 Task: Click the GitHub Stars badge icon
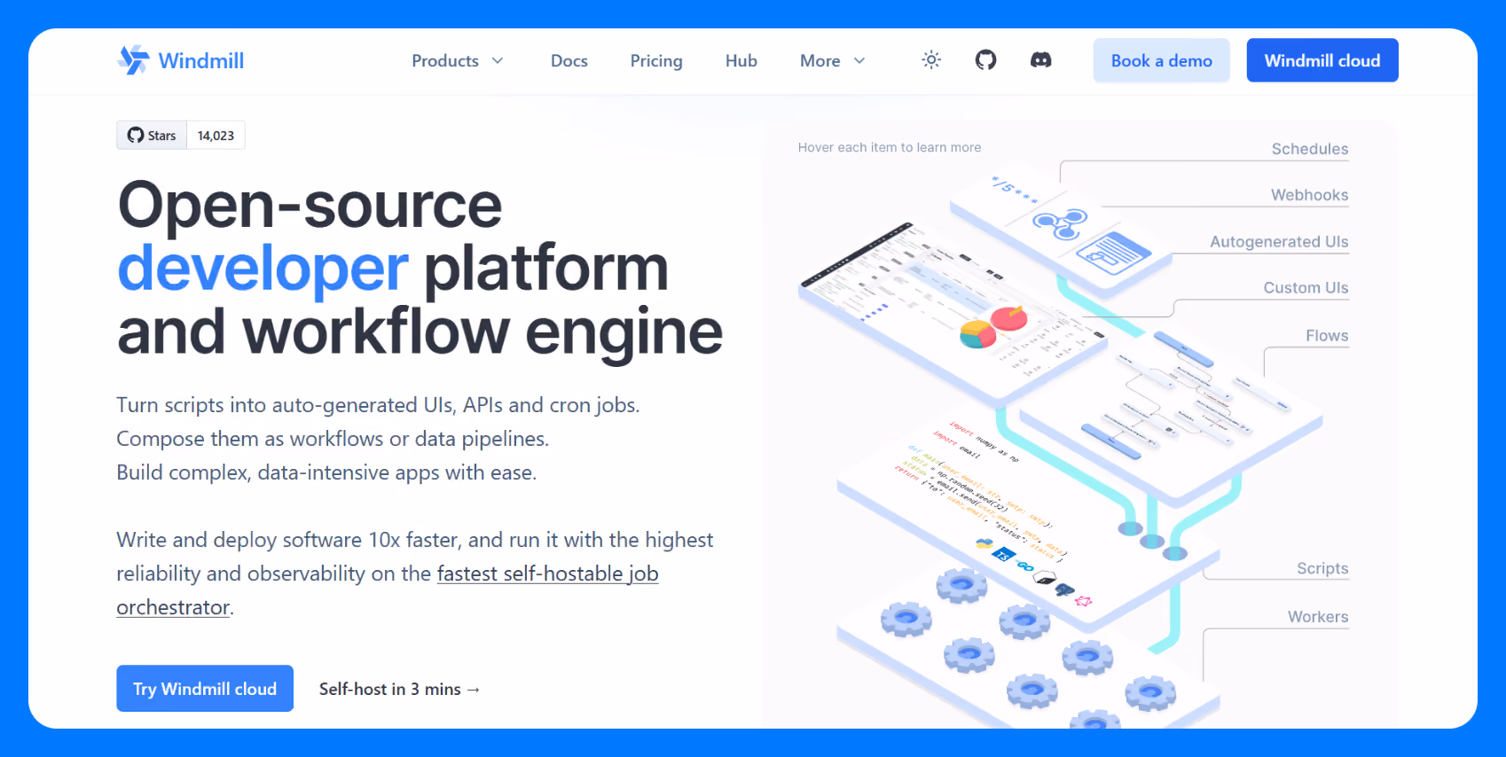click(x=136, y=136)
